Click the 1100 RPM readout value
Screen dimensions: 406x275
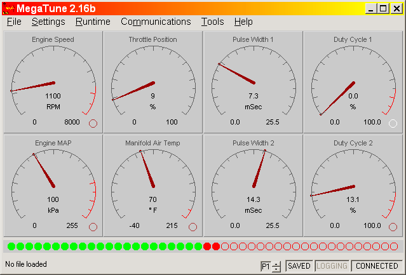53,96
